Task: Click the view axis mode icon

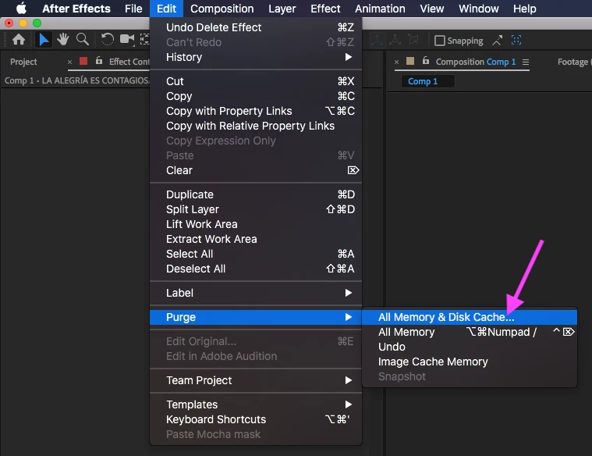Action: (414, 40)
